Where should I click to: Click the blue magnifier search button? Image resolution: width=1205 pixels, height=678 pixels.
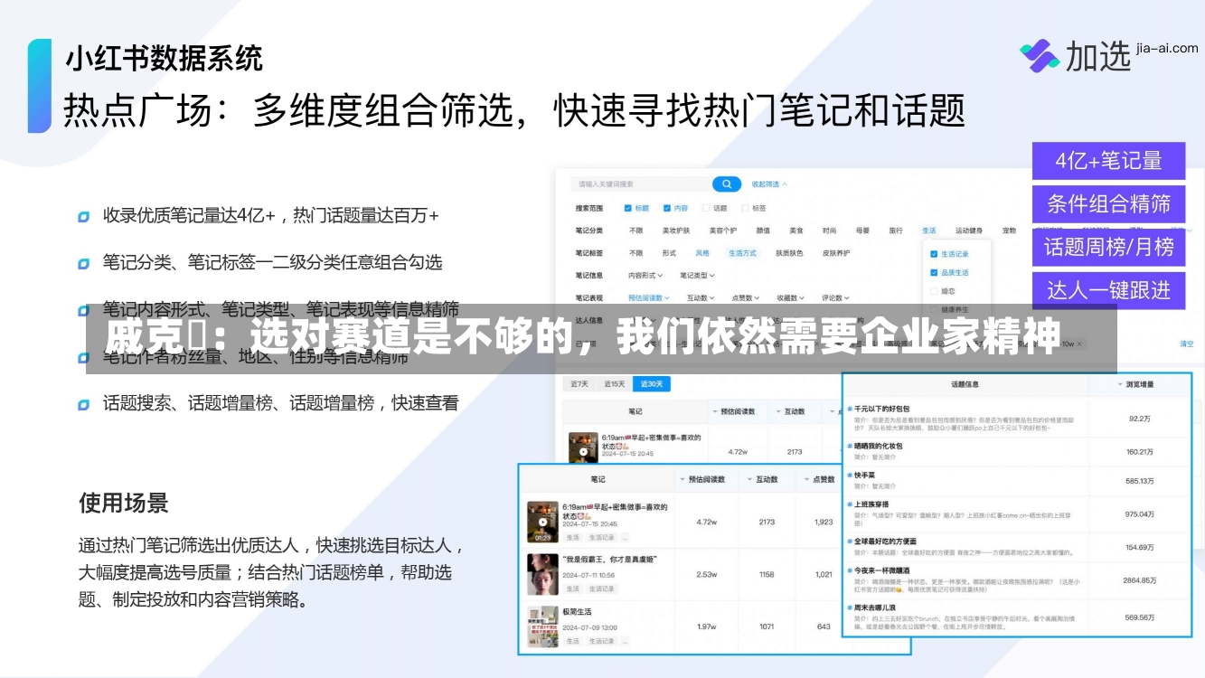pos(727,184)
